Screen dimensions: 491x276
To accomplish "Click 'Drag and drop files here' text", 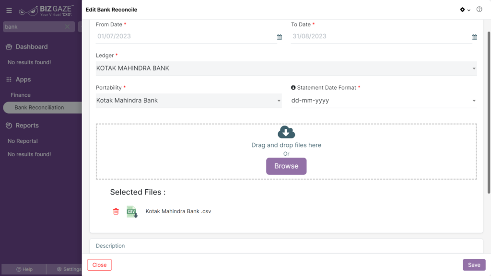I will tap(286, 145).
